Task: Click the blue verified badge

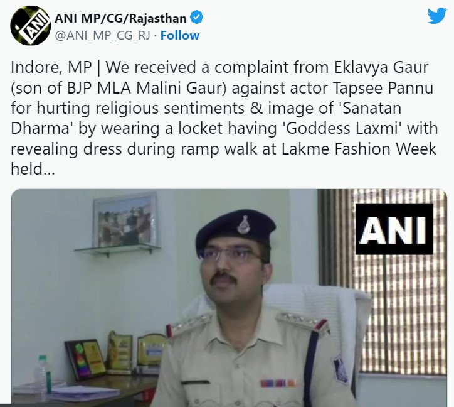Action: [x=197, y=18]
